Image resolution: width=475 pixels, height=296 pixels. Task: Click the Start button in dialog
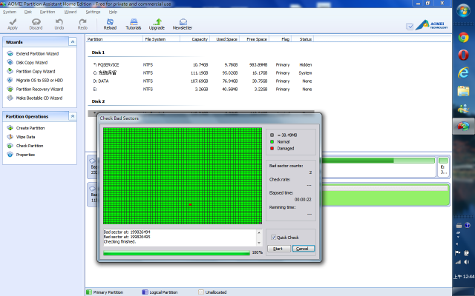[278, 249]
